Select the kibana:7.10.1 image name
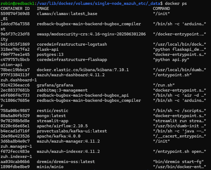211x170 pixels. click(x=83, y=70)
